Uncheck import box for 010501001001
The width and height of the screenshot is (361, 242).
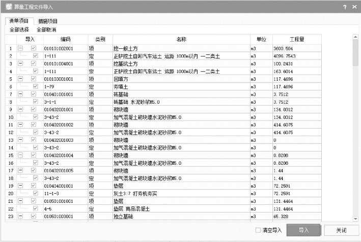tap(34, 201)
